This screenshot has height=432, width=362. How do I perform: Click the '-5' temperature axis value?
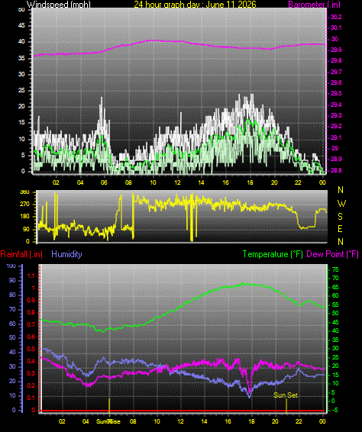click(335, 410)
